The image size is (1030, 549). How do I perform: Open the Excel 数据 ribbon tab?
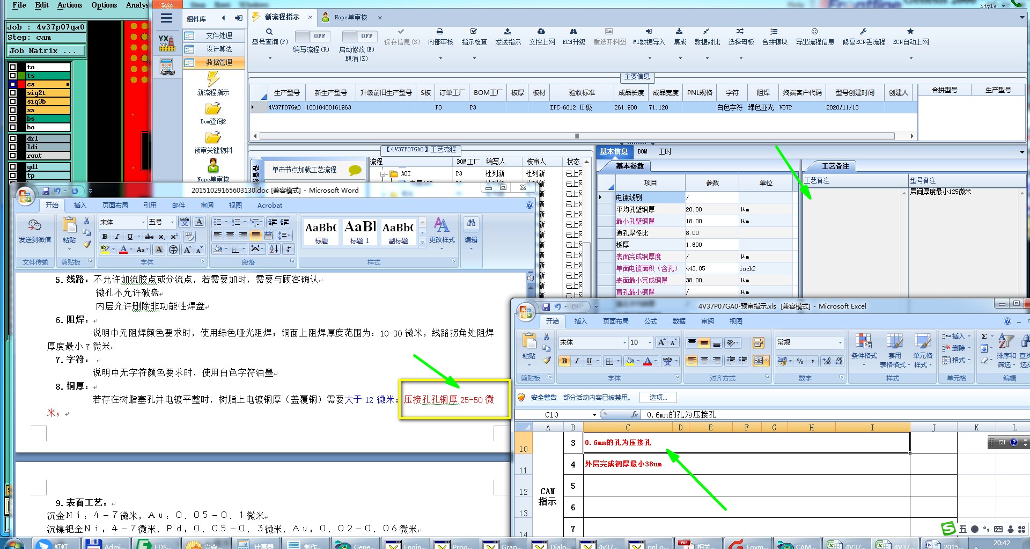point(679,321)
